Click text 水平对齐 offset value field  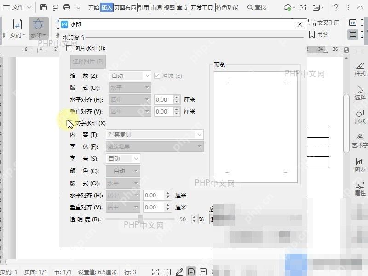pyautogui.click(x=154, y=195)
